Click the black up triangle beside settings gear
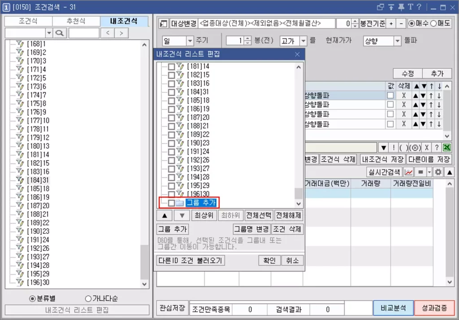 pyautogui.click(x=450, y=172)
